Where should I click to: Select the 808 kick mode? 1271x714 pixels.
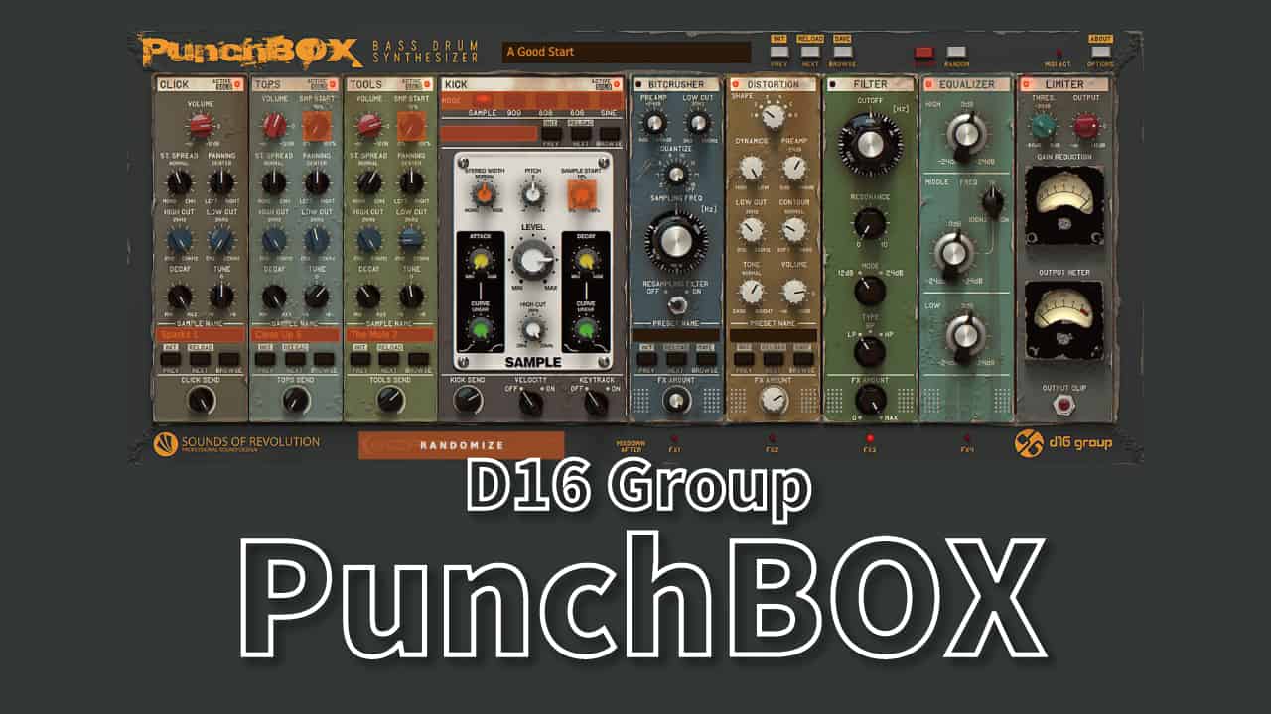548,100
